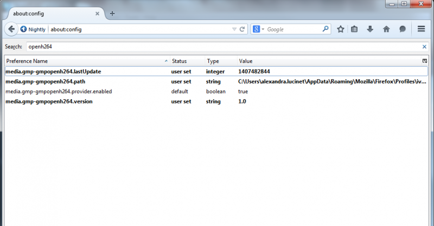
Task: Click the URL bar showing about:config
Action: 140,29
